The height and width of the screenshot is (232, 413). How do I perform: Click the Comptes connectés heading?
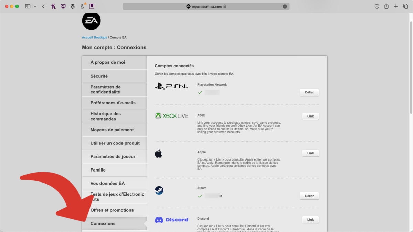pyautogui.click(x=174, y=66)
